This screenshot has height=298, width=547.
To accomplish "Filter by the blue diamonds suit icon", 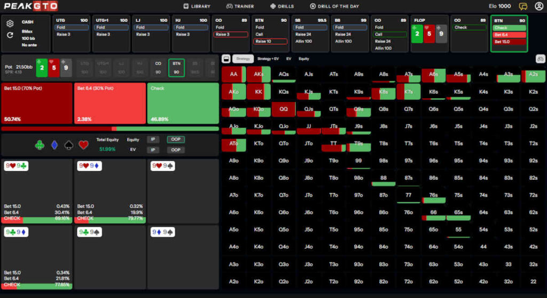I will tap(54, 145).
